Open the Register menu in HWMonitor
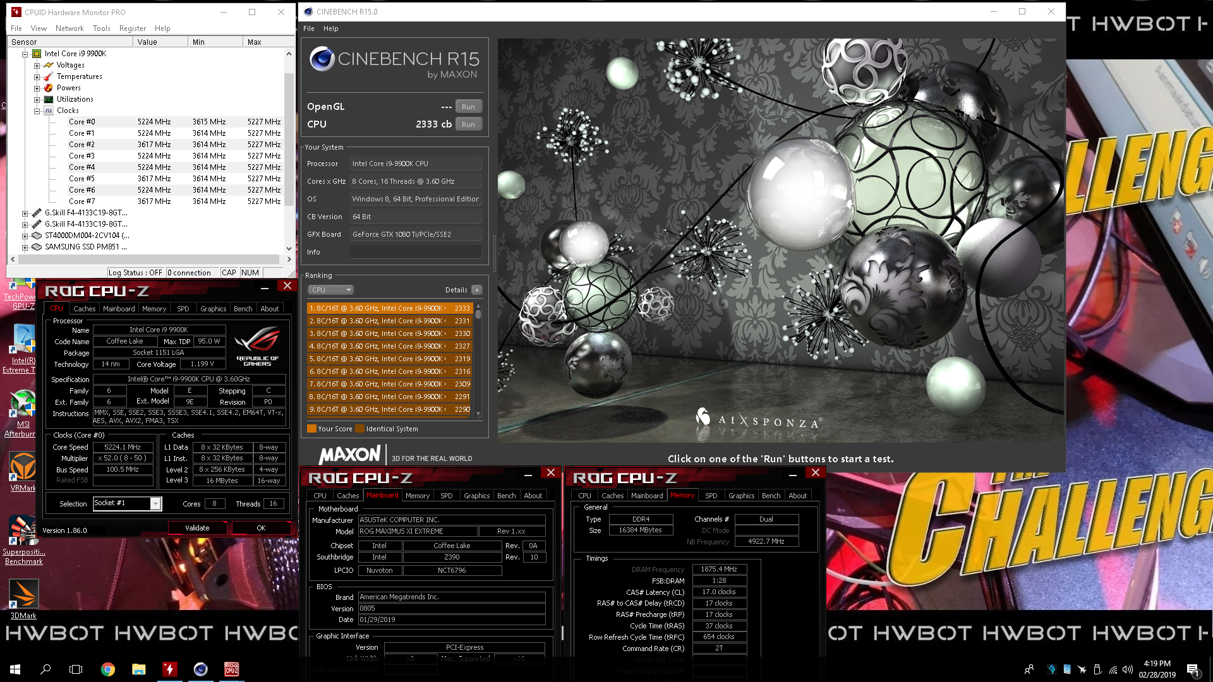The width and height of the screenshot is (1213, 682). pyautogui.click(x=133, y=28)
